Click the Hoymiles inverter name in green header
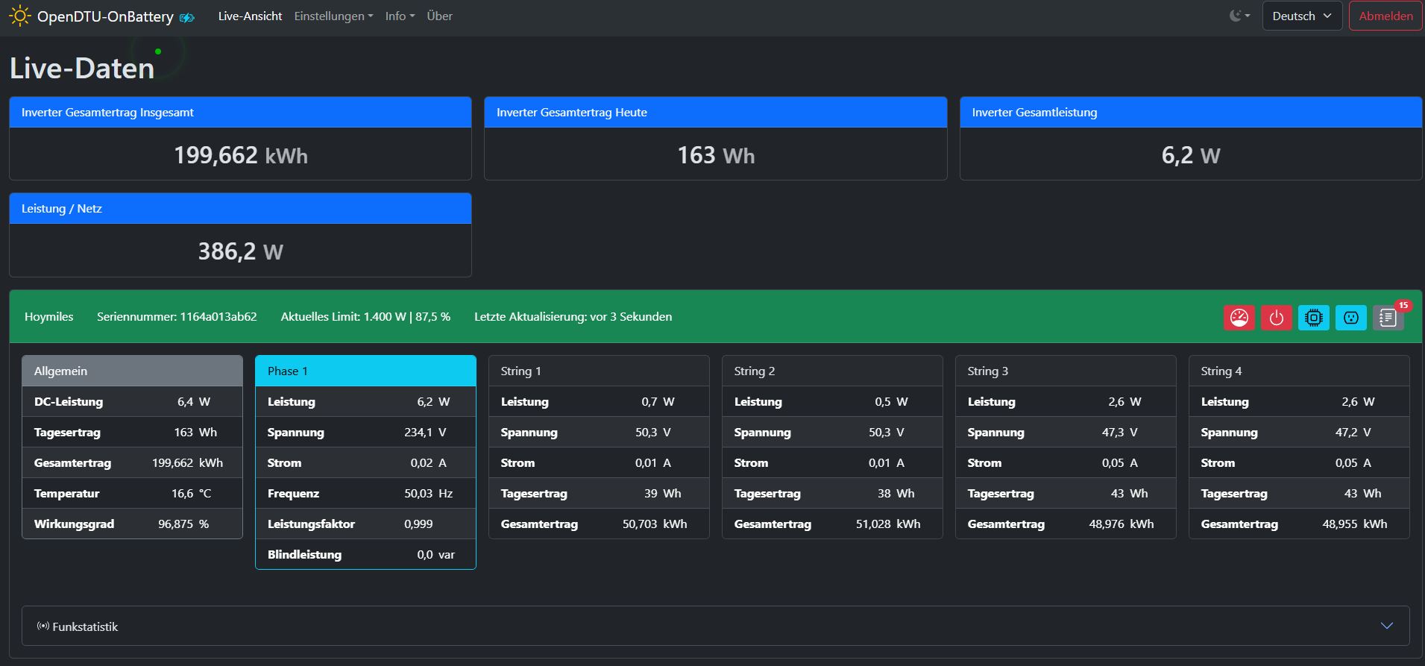Screen dimensions: 1425x666 48,316
